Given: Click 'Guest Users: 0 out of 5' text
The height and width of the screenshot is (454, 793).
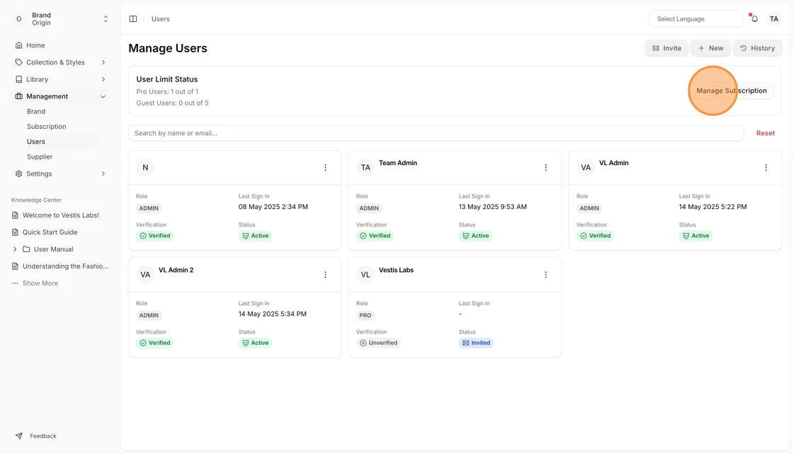Looking at the screenshot, I should pyautogui.click(x=173, y=103).
